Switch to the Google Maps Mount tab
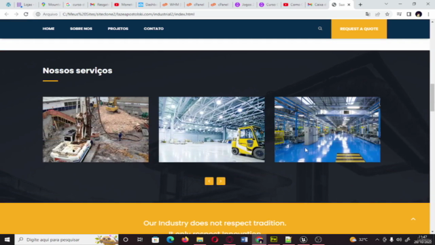This screenshot has width=435, height=245. click(50, 5)
